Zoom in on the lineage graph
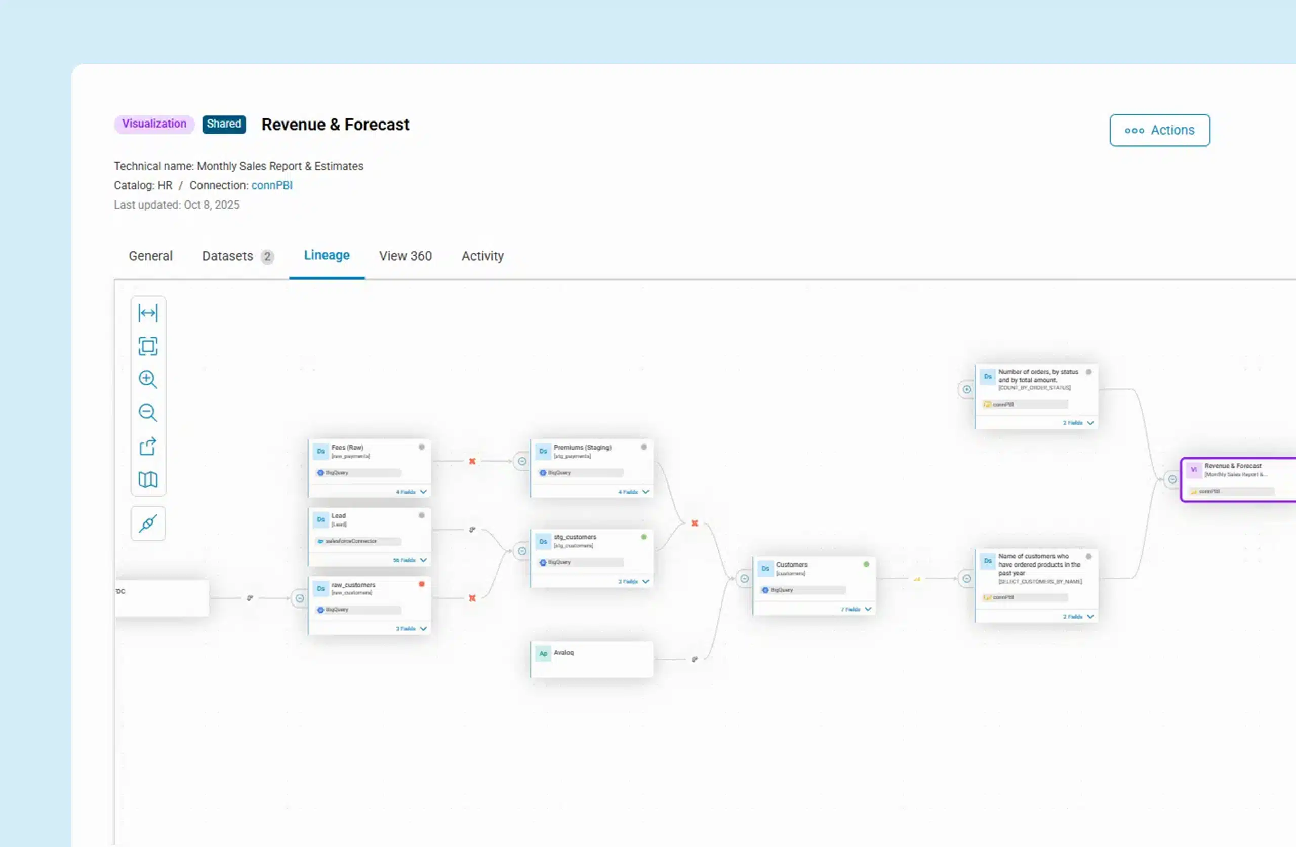Screen dimensions: 1296x847 [x=148, y=380]
